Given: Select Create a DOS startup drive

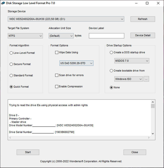Looking at the screenshot, I should click(x=111, y=52).
